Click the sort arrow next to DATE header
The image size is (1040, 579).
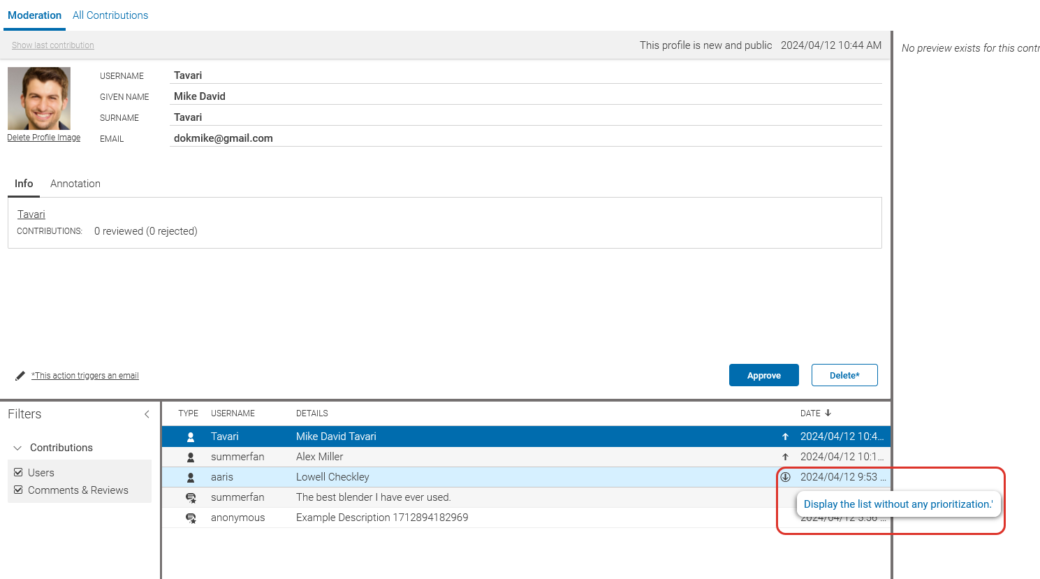(828, 413)
